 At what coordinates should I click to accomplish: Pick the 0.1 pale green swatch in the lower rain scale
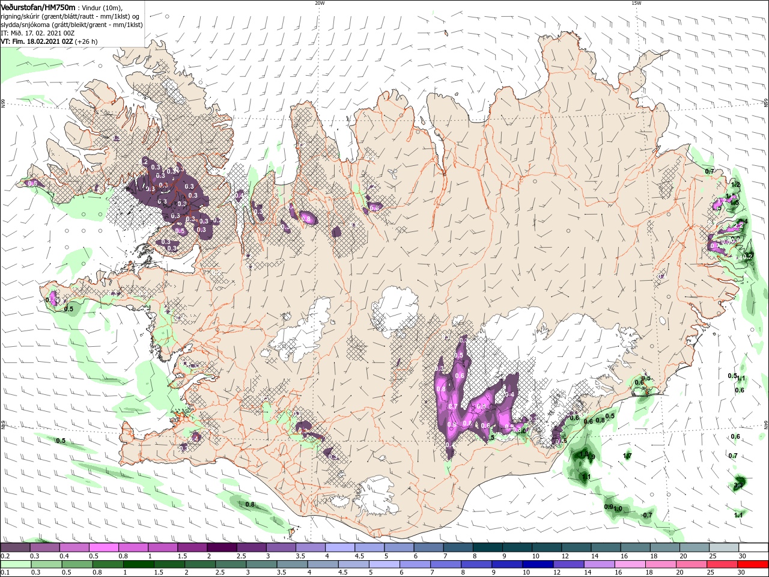pyautogui.click(x=16, y=564)
